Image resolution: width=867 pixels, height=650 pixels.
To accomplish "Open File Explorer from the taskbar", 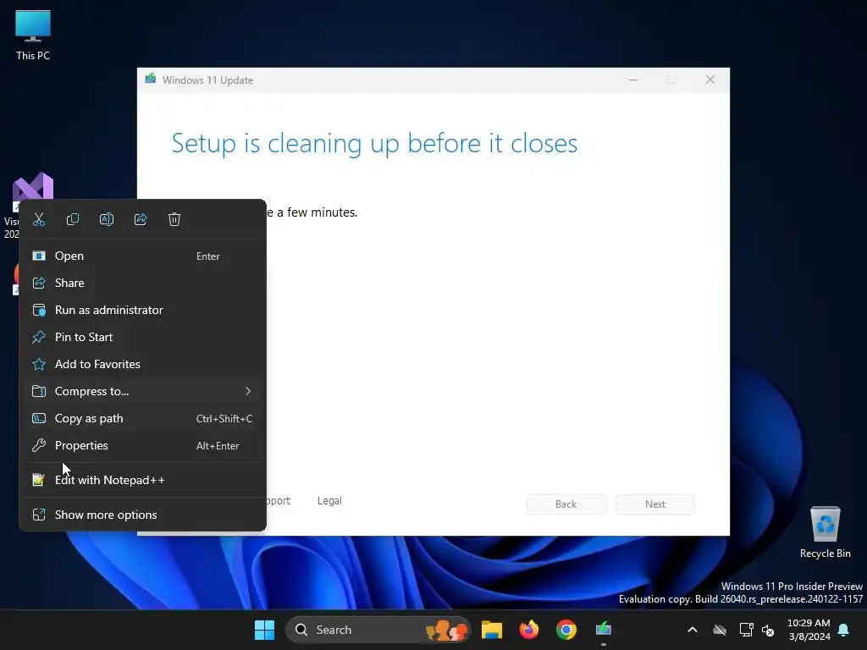I will coord(492,630).
